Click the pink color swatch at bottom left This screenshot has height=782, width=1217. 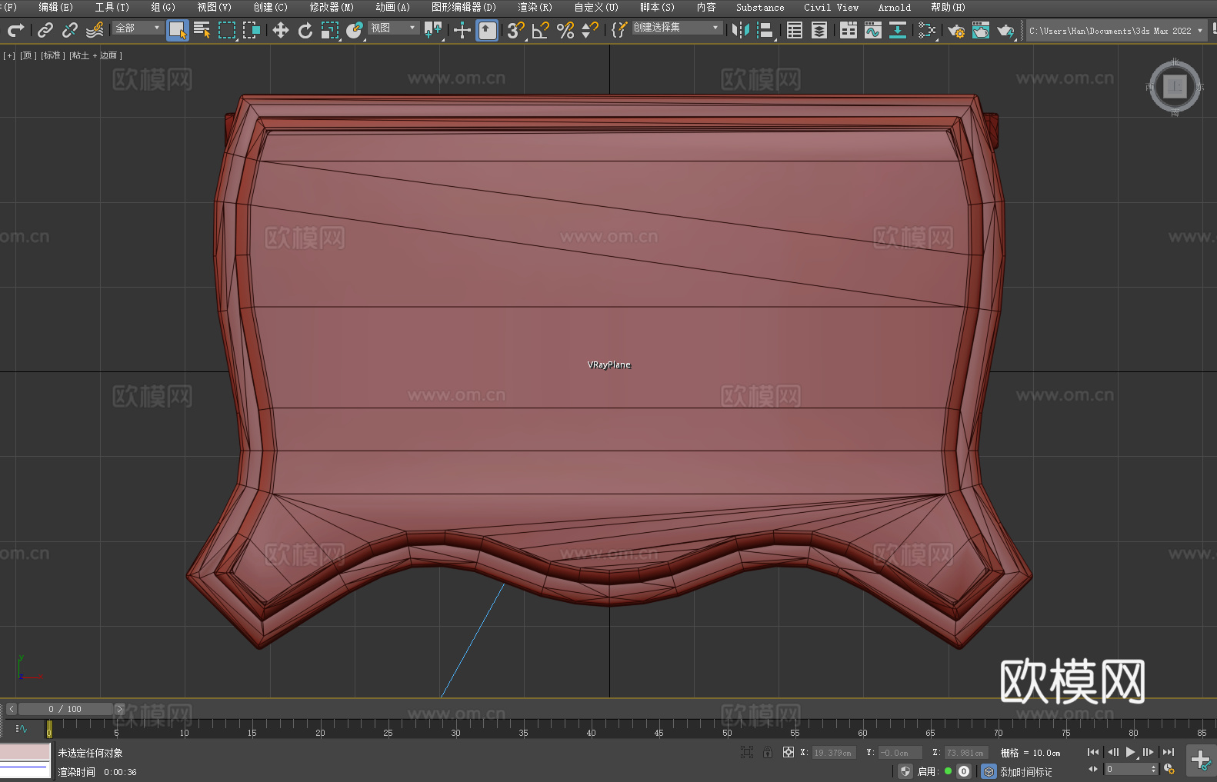click(x=25, y=752)
